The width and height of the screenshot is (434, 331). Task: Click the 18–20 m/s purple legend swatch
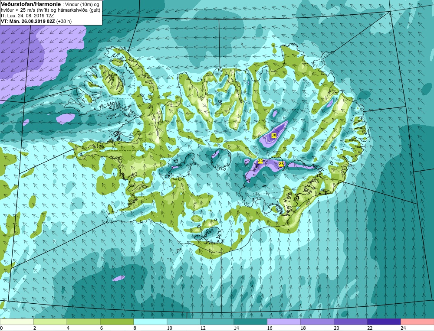[317, 322]
